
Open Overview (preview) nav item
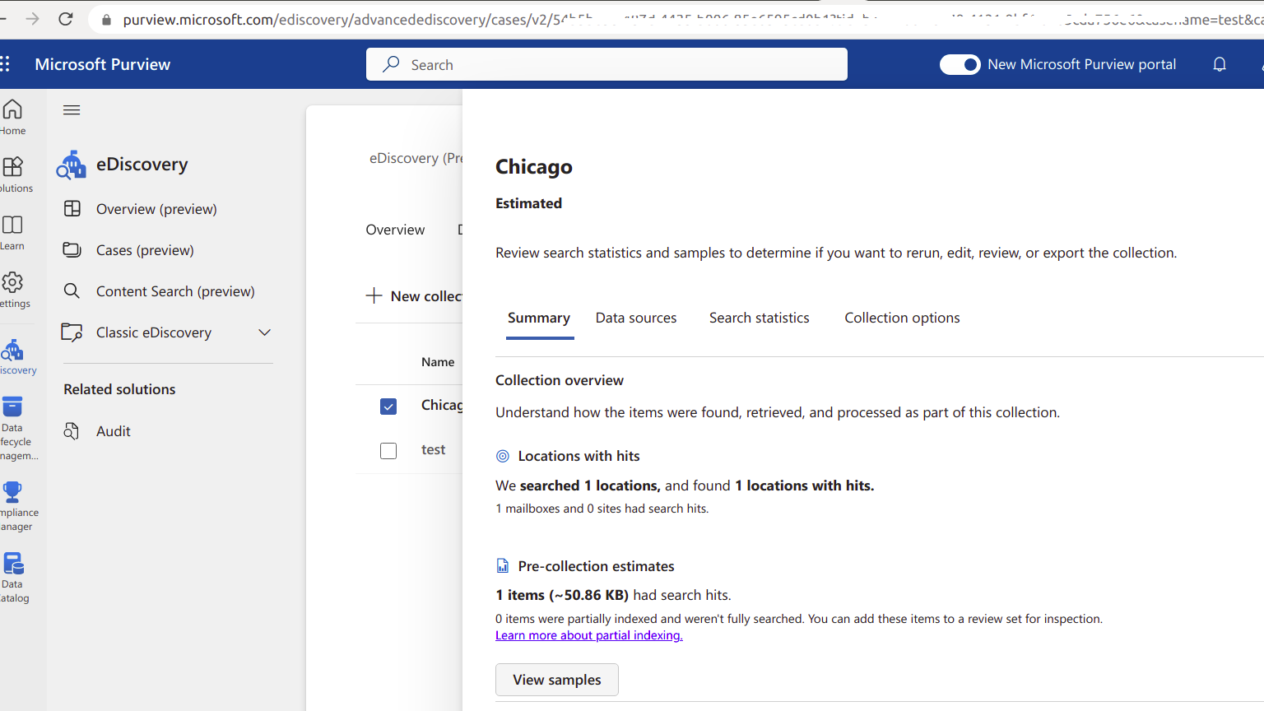point(156,209)
